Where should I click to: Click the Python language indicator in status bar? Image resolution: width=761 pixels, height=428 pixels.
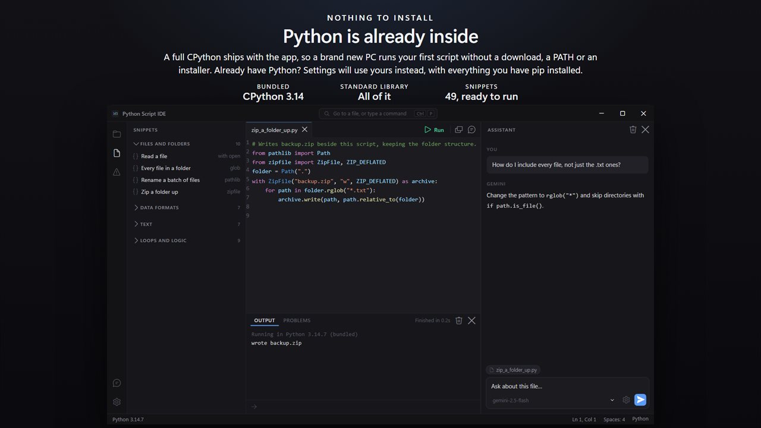[x=640, y=419]
